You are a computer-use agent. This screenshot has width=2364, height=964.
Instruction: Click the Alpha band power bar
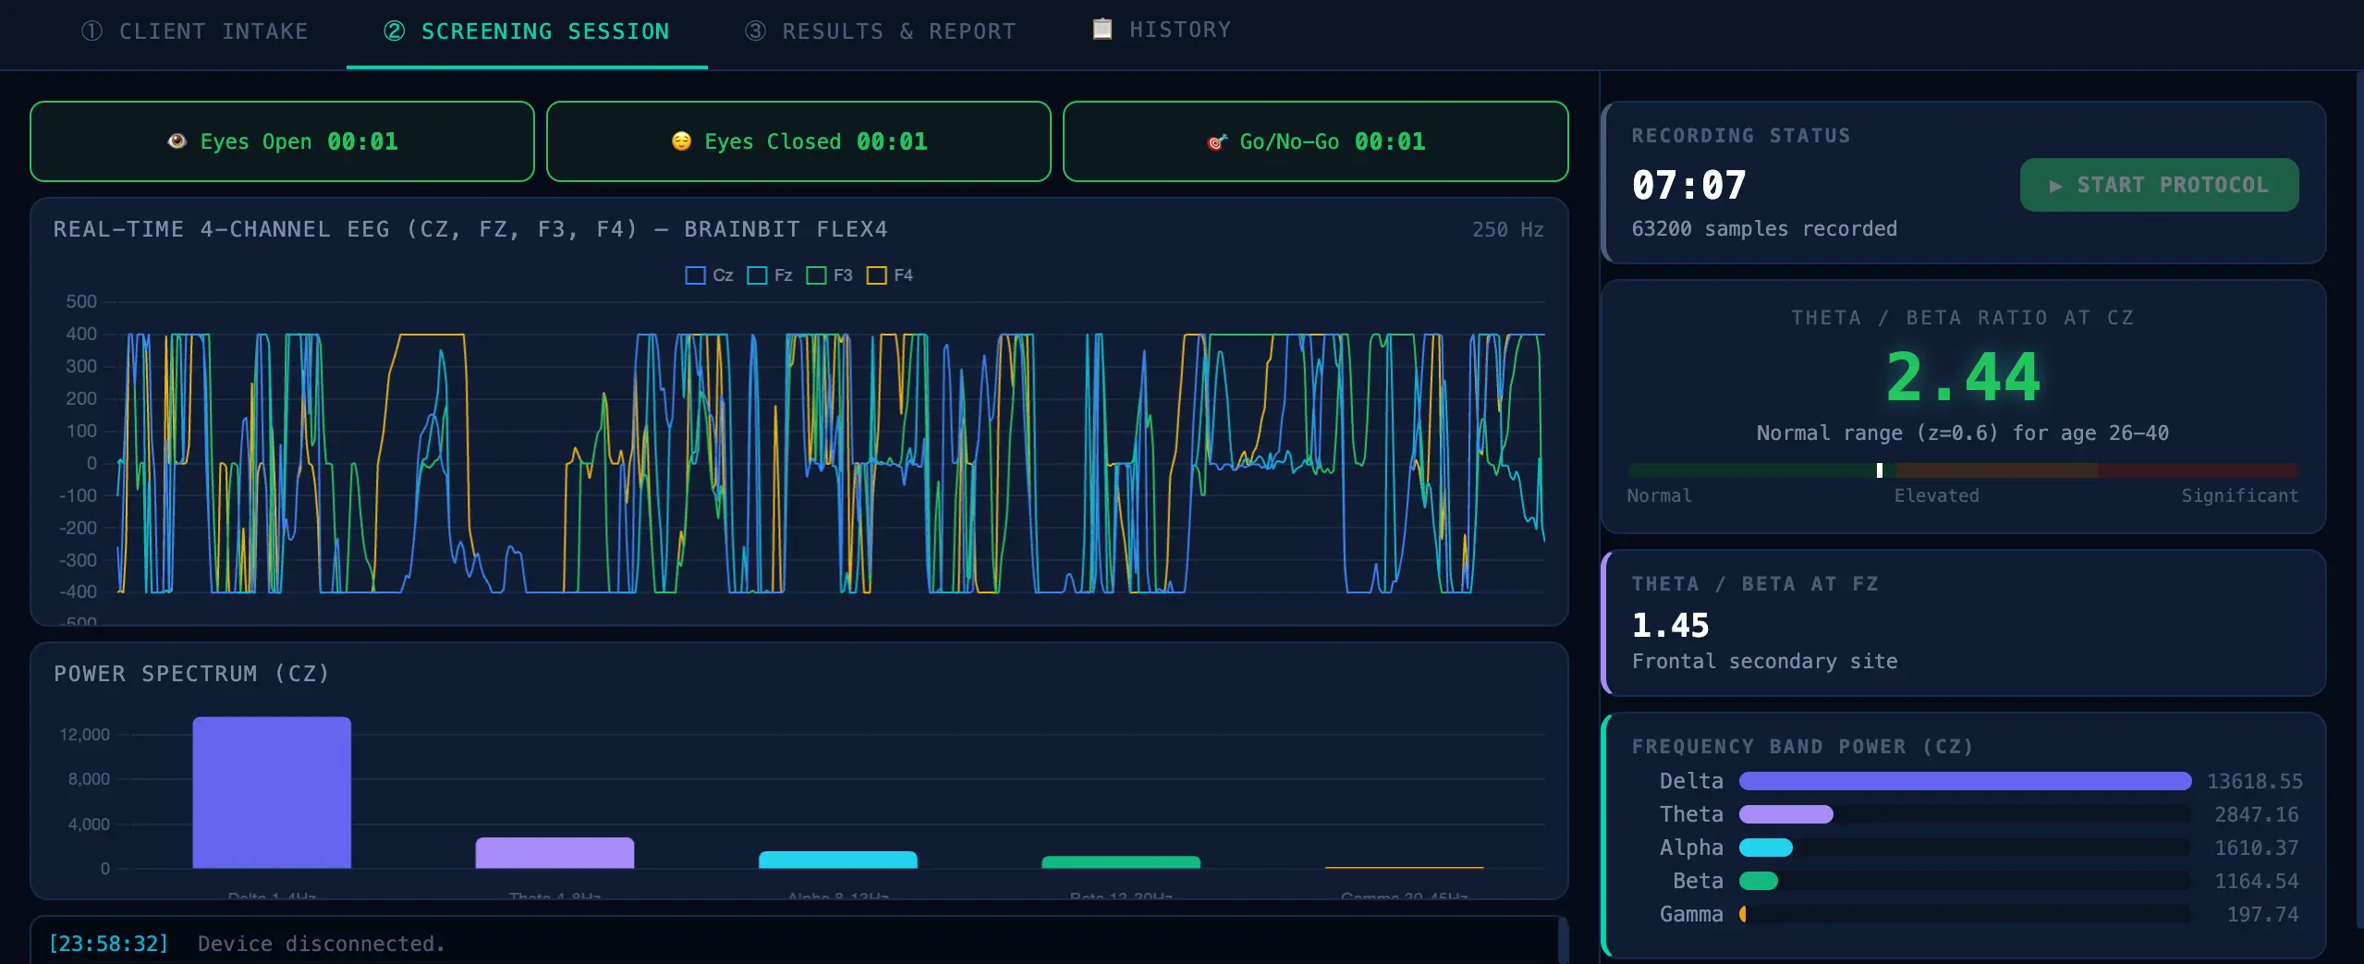pyautogui.click(x=1766, y=848)
